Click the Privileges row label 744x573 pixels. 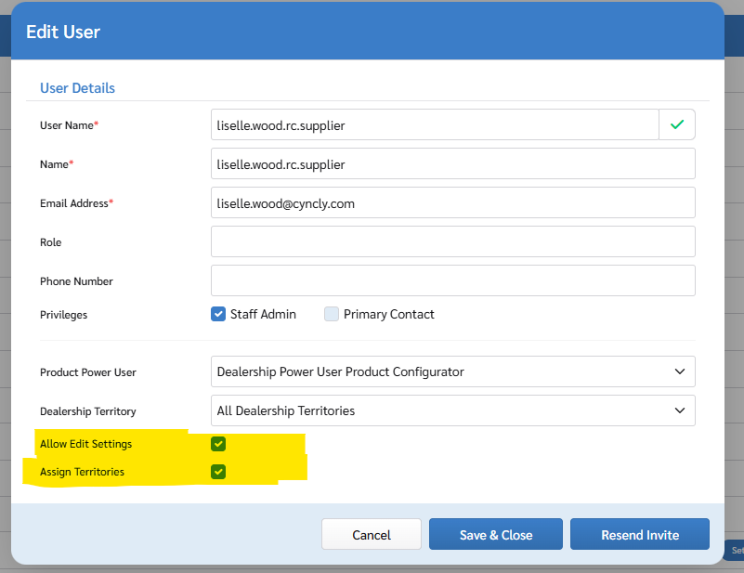click(x=63, y=315)
